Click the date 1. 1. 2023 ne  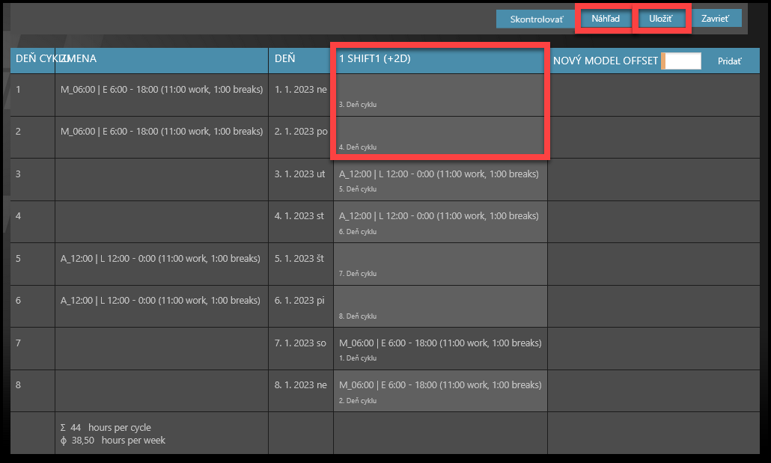pos(300,90)
